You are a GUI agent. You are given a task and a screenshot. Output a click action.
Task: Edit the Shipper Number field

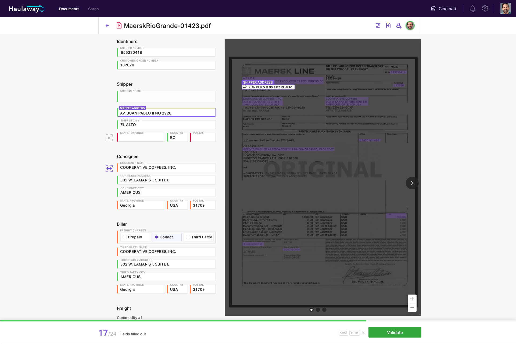167,52
